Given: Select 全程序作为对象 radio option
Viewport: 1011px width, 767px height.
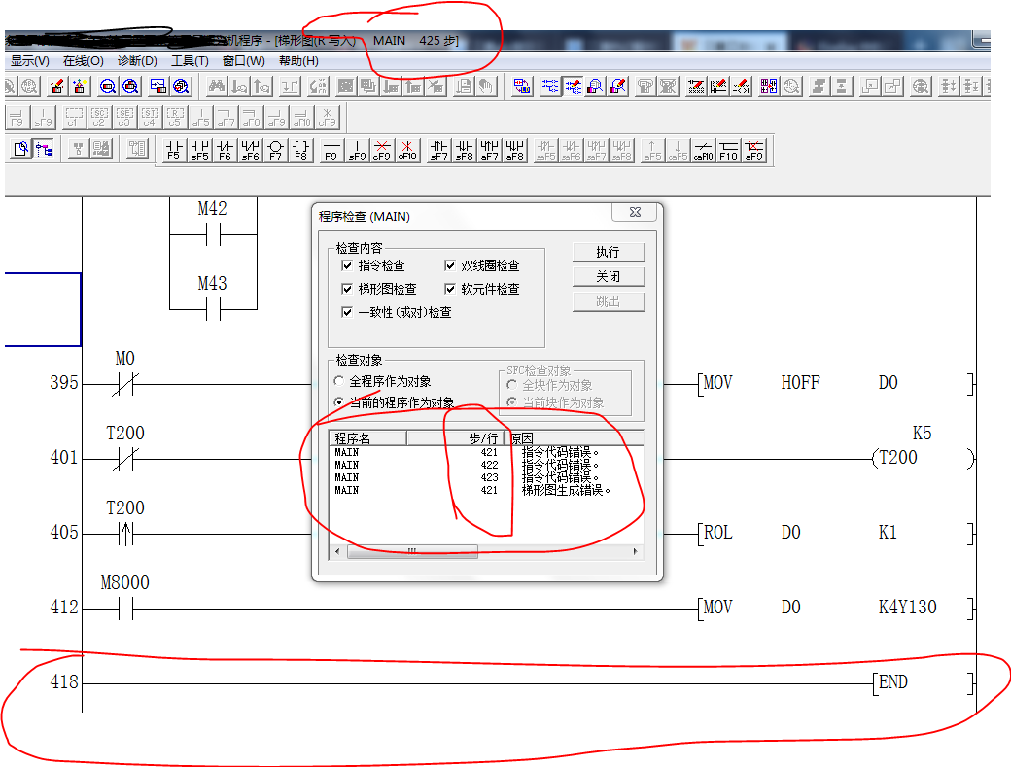Looking at the screenshot, I should pos(338,382).
